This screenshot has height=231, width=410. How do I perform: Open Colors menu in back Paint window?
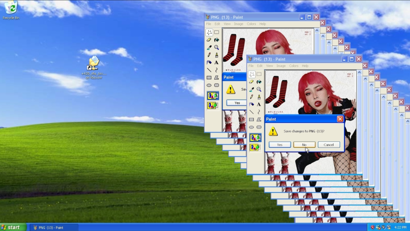251,24
